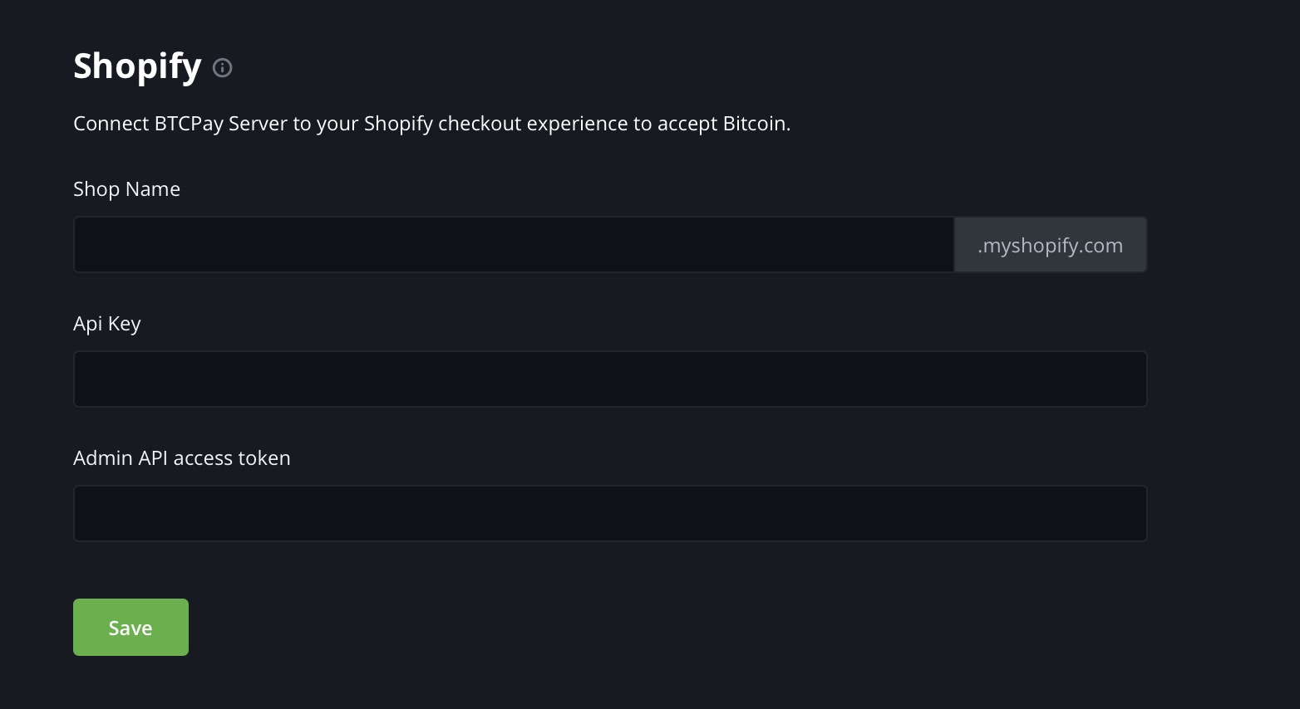Viewport: 1300px width, 709px height.
Task: Select the Admin API access token field
Action: [609, 513]
